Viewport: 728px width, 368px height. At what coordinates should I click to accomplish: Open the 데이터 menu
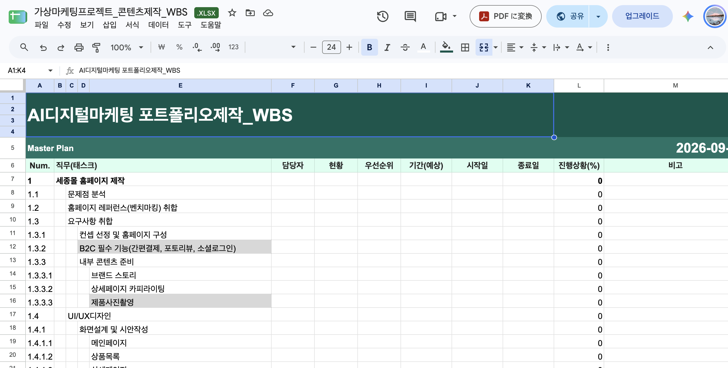(158, 25)
